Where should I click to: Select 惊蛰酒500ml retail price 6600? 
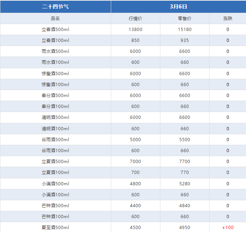pyautogui.click(x=185, y=74)
